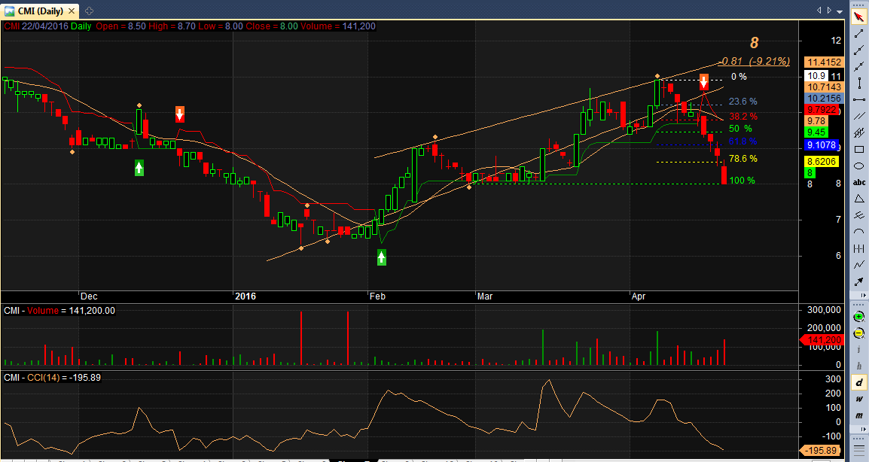
Task: Select the parallel lines tool
Action: coord(859,117)
